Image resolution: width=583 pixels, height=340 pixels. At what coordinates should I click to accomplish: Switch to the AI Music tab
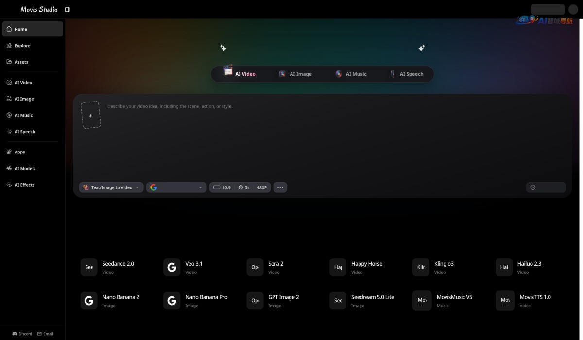[351, 74]
